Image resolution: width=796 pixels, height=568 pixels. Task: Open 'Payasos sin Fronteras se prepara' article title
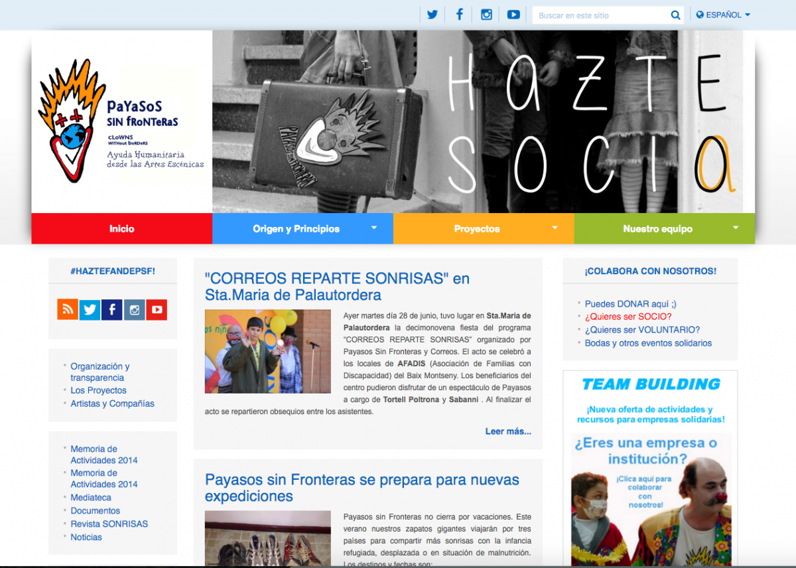(362, 488)
